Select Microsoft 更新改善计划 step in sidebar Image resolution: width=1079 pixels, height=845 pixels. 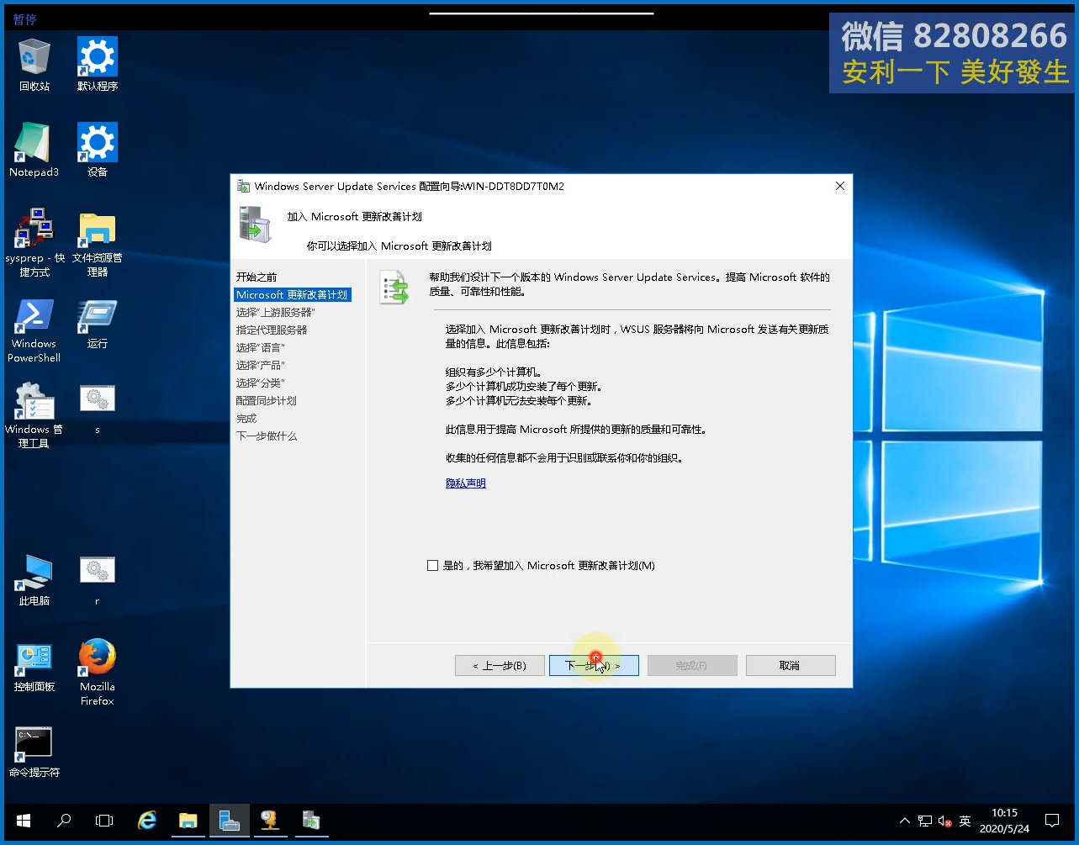point(292,295)
